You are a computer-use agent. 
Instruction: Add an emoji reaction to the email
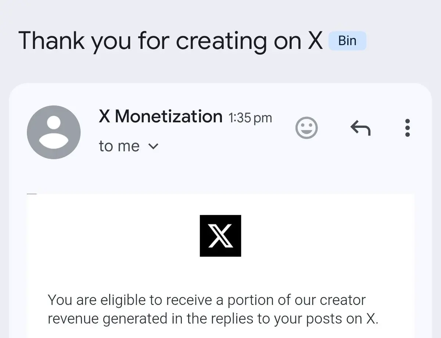306,128
